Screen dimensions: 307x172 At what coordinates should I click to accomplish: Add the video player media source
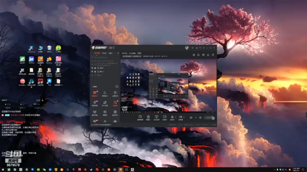coord(165,117)
